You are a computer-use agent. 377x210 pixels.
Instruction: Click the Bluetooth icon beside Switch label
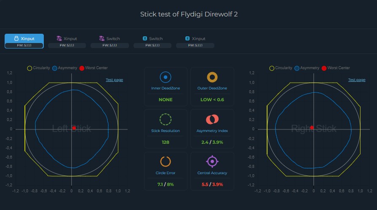pos(145,38)
